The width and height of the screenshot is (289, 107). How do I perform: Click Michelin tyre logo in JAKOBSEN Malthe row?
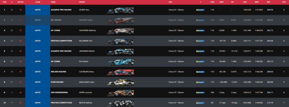[200, 51]
